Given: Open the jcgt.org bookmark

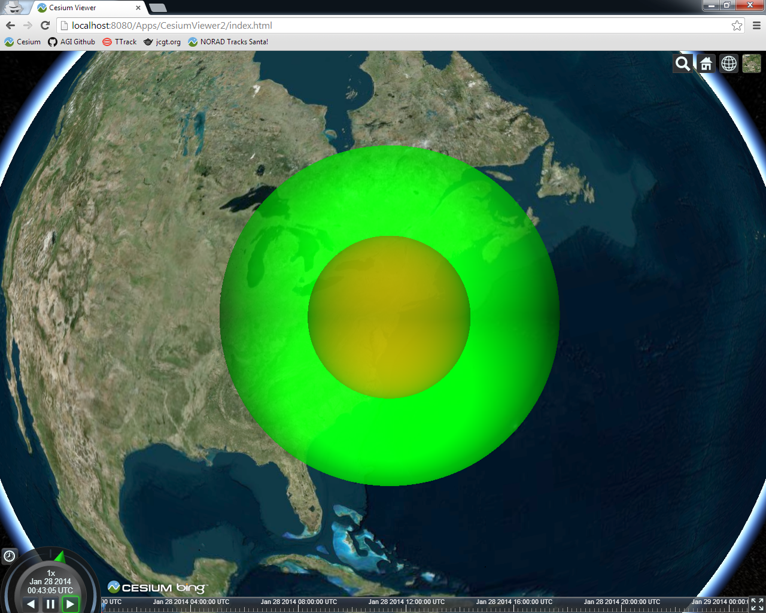Looking at the screenshot, I should [x=162, y=42].
